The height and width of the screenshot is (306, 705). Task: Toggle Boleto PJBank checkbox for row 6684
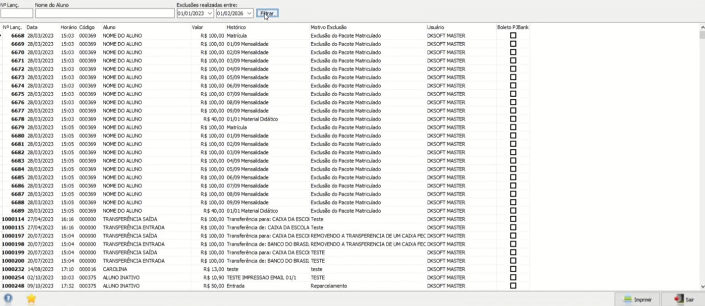(x=513, y=169)
